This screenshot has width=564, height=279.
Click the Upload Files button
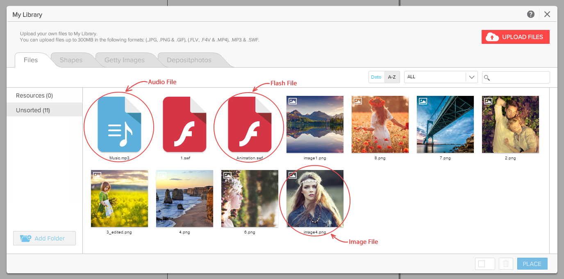click(515, 37)
